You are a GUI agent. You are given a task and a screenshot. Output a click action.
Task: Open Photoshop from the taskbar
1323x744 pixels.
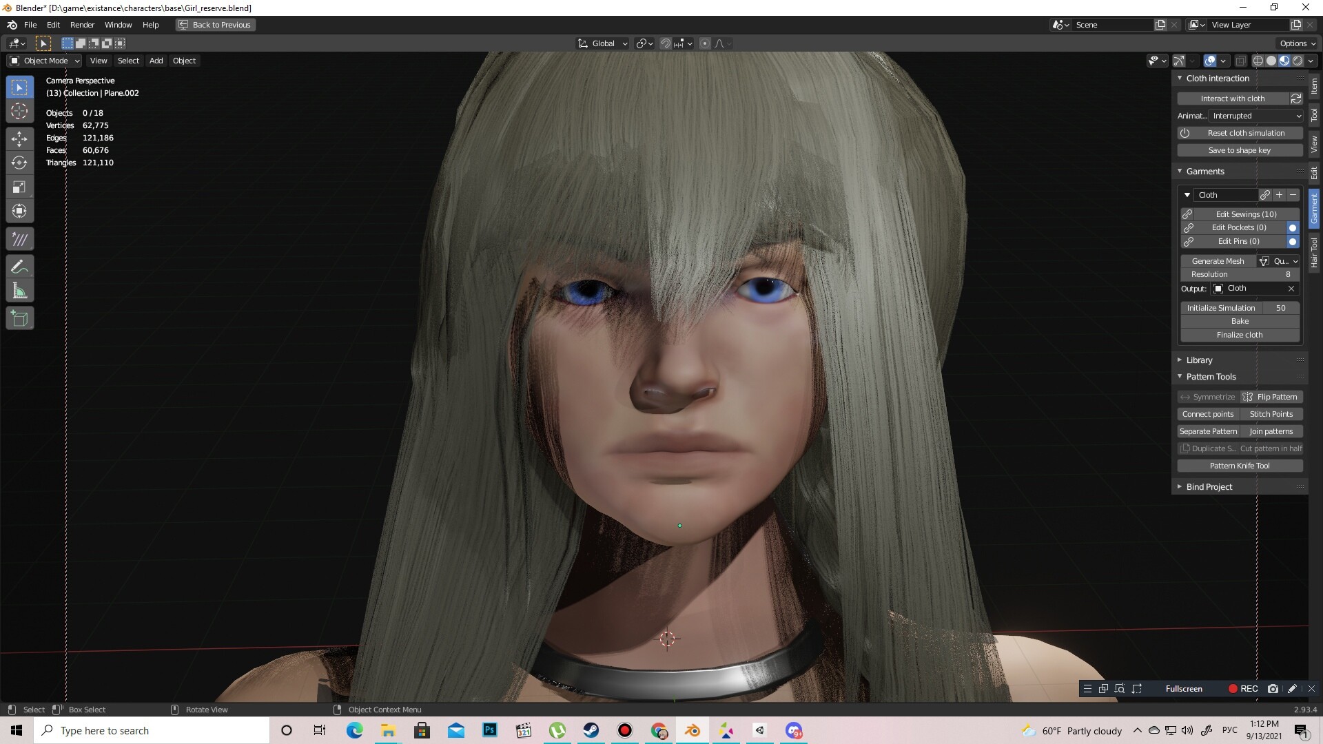(x=490, y=730)
